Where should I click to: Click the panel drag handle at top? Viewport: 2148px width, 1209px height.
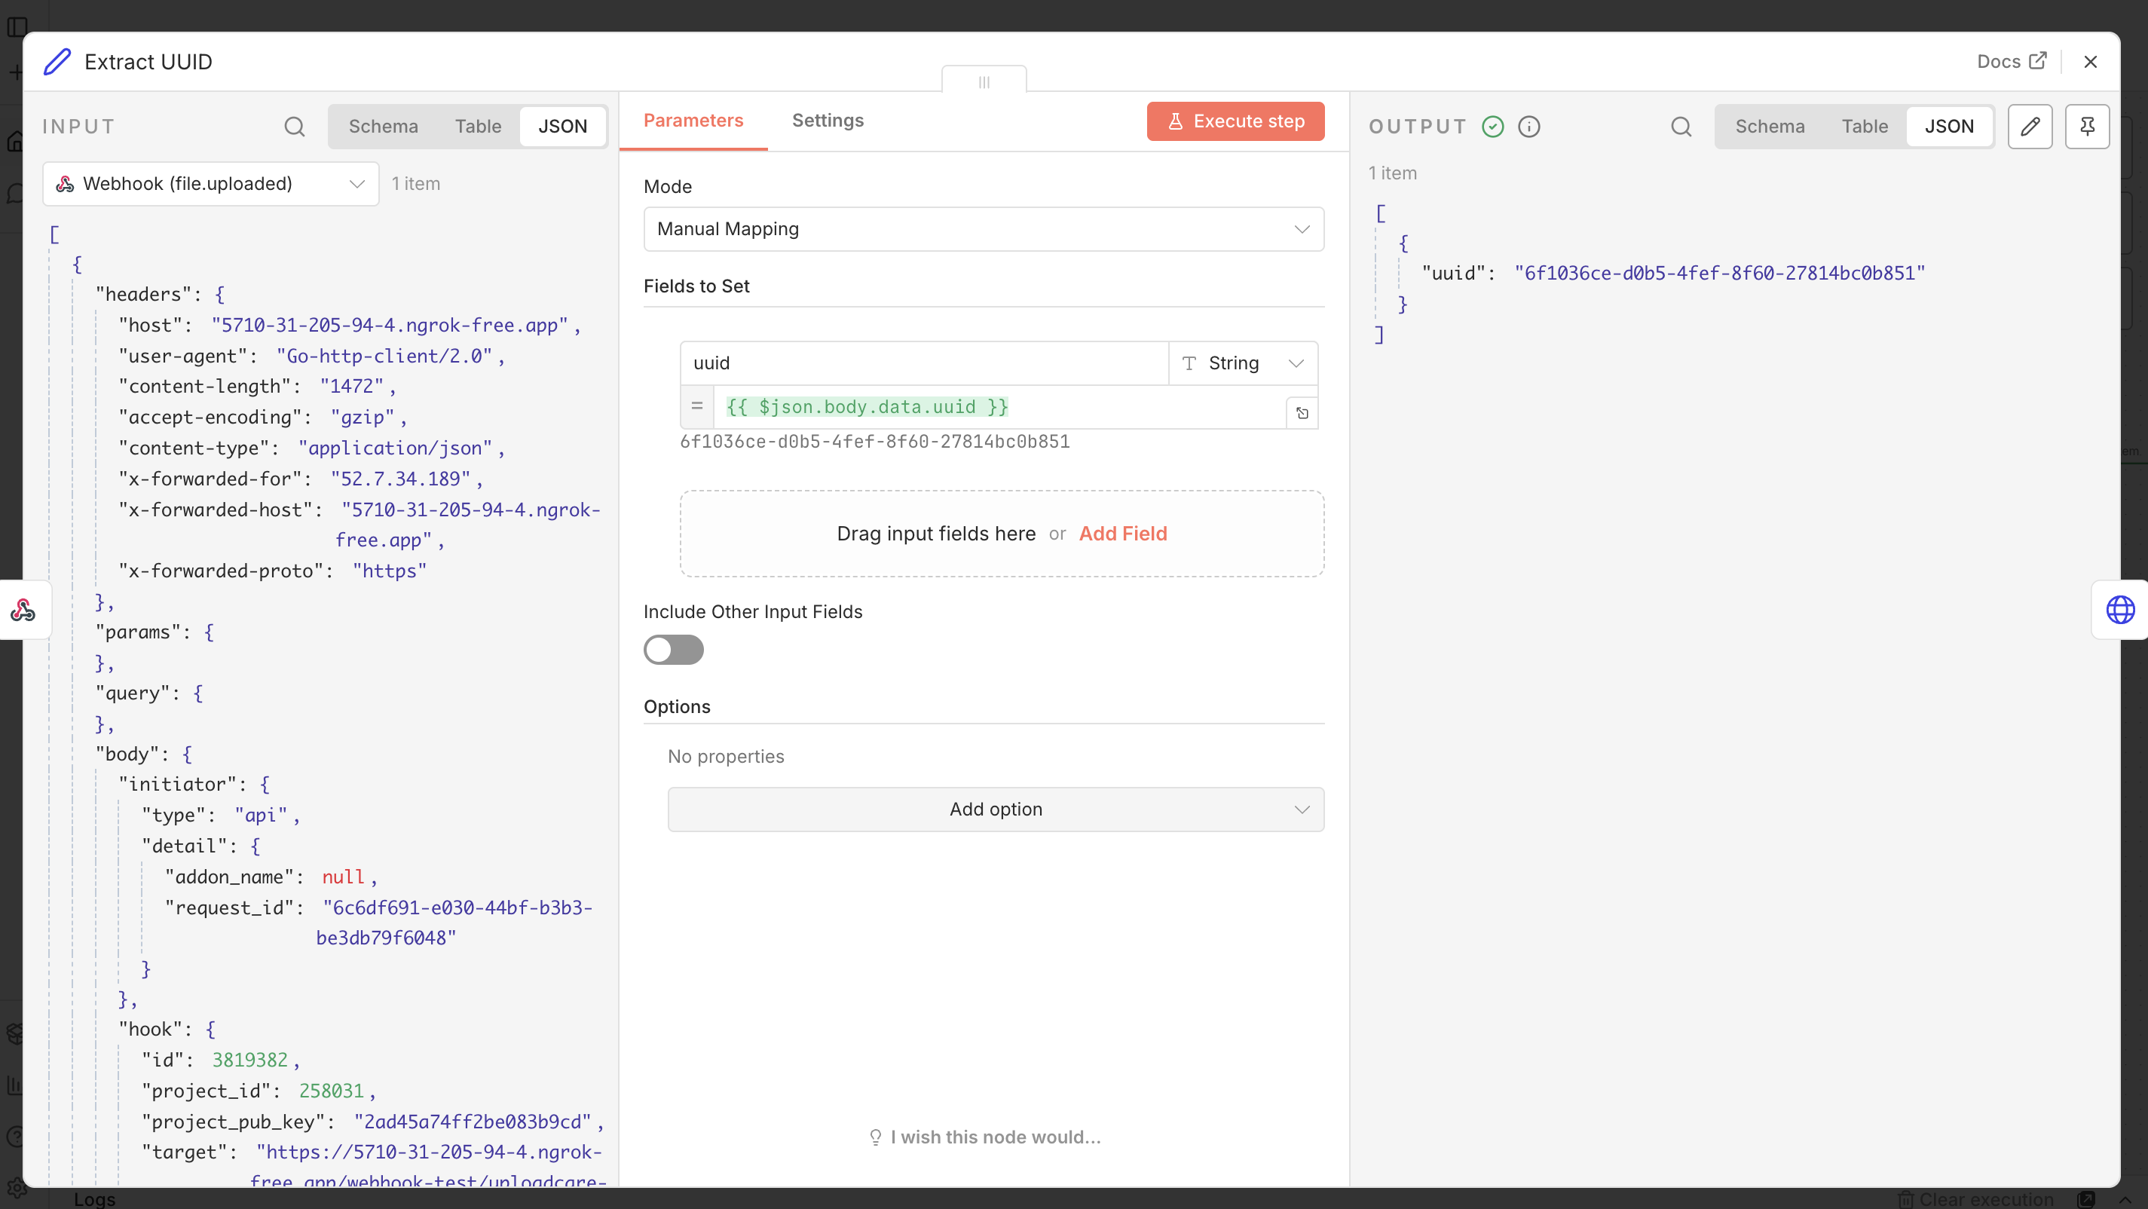tap(984, 81)
